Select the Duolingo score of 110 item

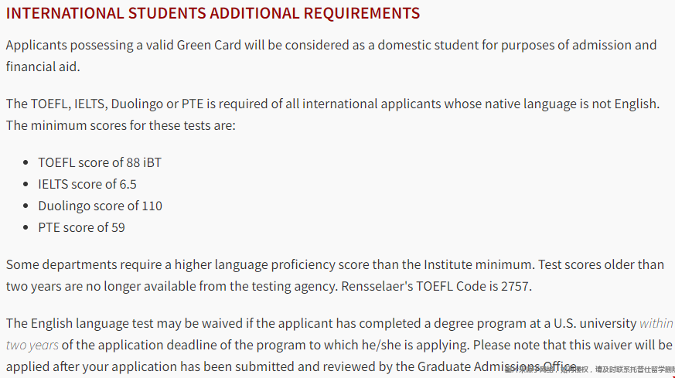click(101, 206)
